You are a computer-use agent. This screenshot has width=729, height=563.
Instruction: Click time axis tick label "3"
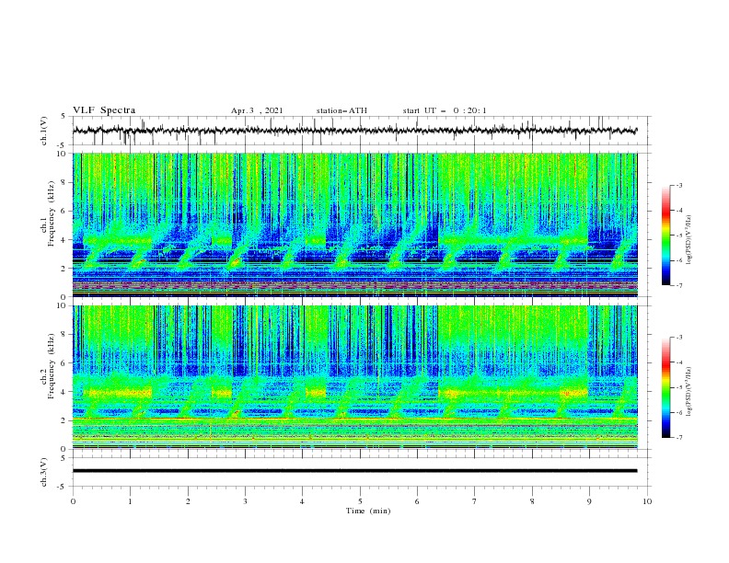[x=245, y=501]
